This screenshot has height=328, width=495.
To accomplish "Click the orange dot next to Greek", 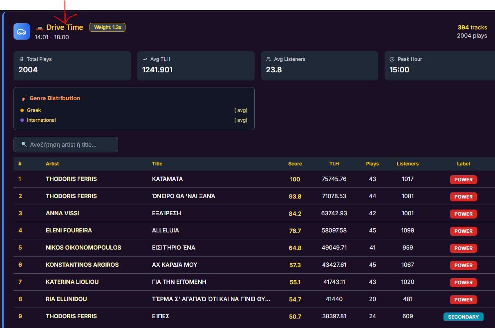I will click(22, 110).
